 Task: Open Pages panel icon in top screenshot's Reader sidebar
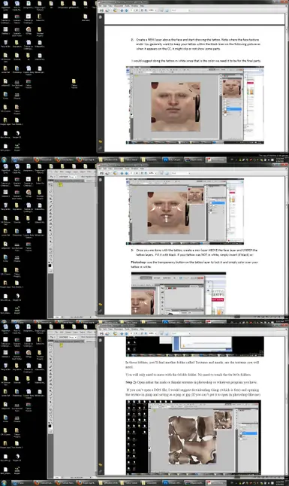click(x=101, y=17)
